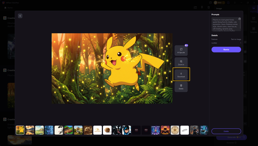Screen dimensions: 258x146
Task: Select the blue-haired anime character thumbnail
Action: (127, 130)
